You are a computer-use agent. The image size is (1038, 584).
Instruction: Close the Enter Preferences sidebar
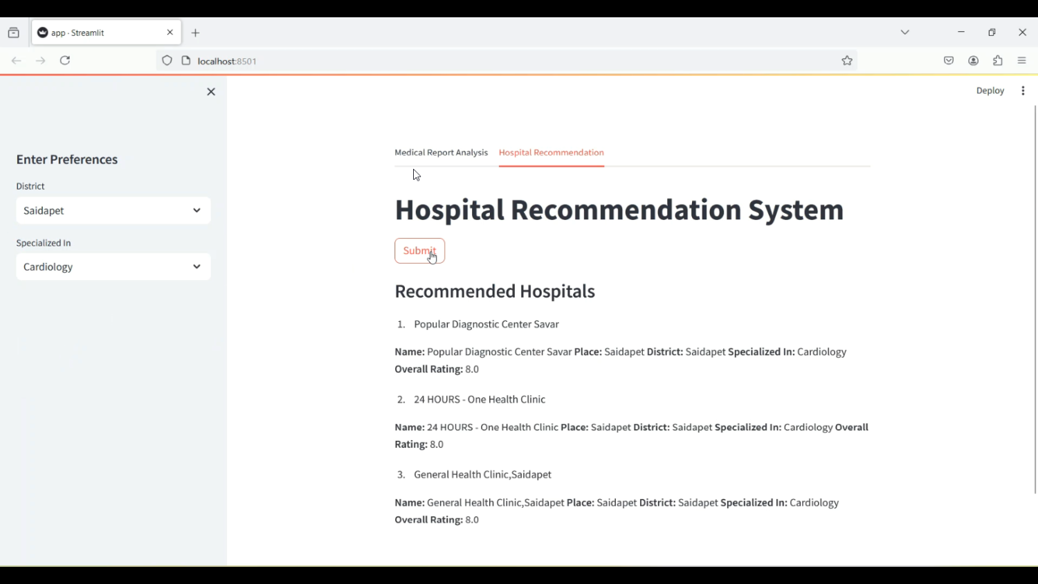click(211, 91)
